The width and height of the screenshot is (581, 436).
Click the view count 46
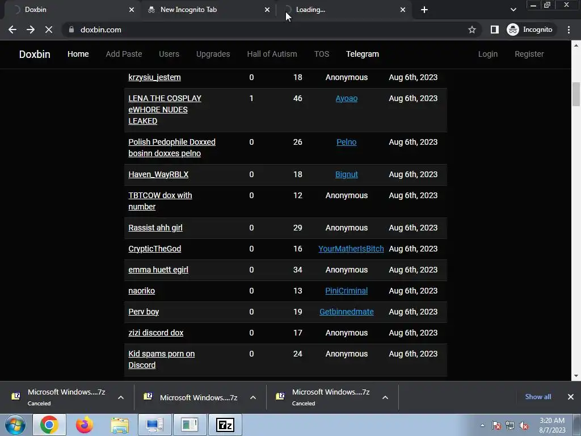[x=297, y=98]
